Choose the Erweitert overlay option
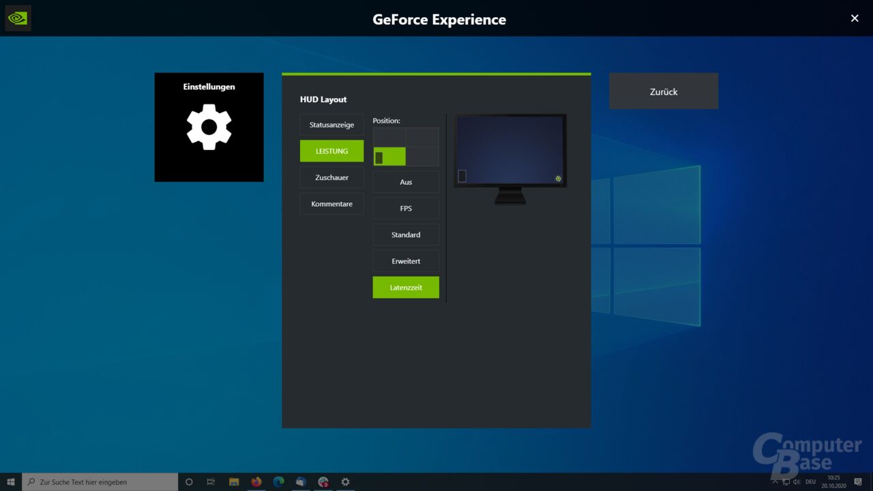The height and width of the screenshot is (491, 873). tap(406, 261)
